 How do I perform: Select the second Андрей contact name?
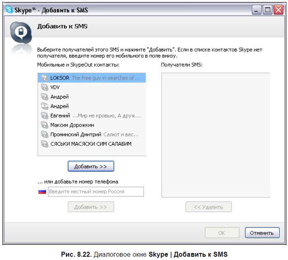click(x=59, y=106)
